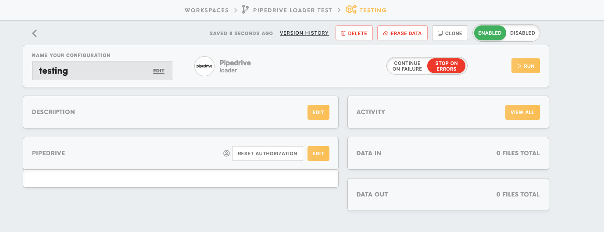Open Version History link
604x232 pixels.
pyautogui.click(x=304, y=33)
